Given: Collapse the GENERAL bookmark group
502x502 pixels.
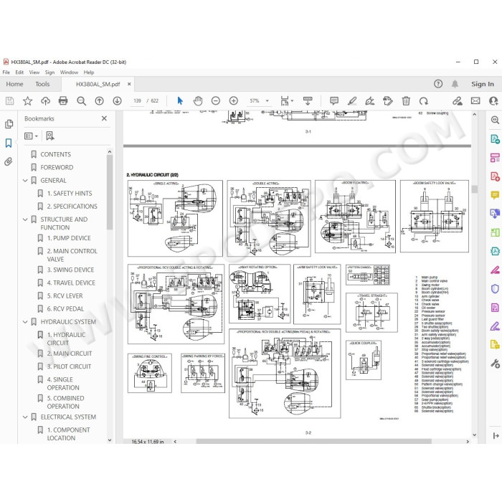Looking at the screenshot, I should pos(25,181).
